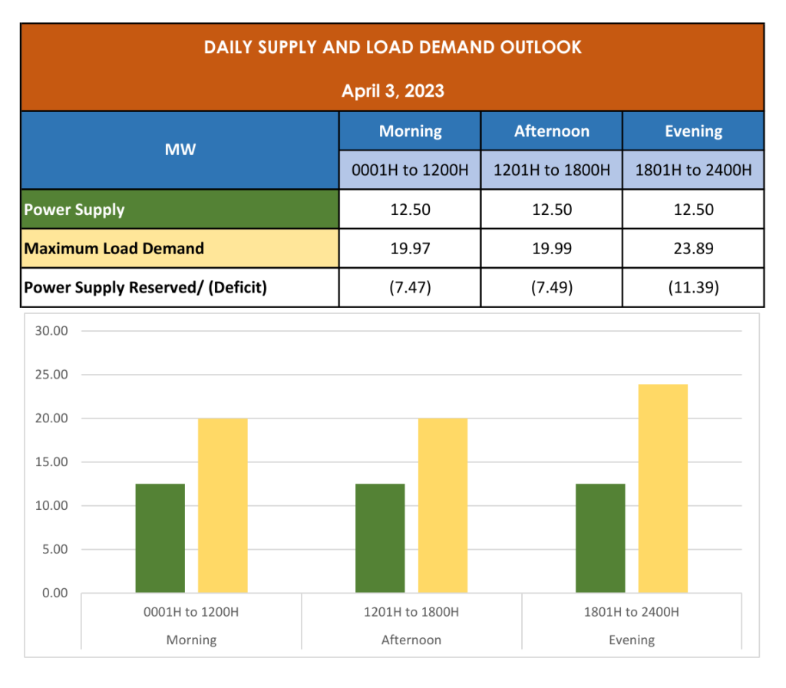Select the Afternoon column header in table

point(551,131)
